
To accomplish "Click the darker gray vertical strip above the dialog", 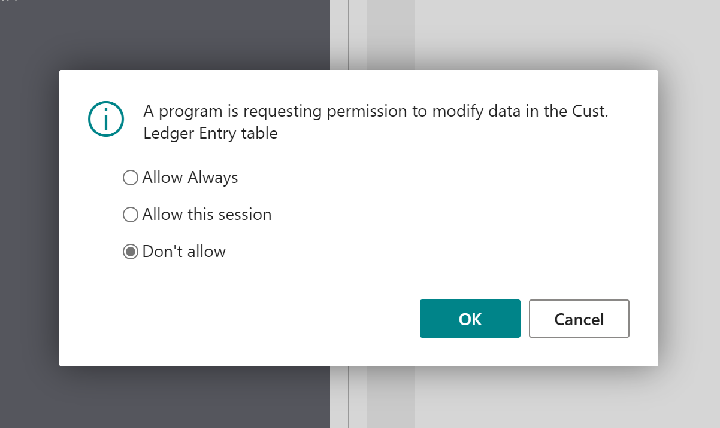I will coord(391,33).
